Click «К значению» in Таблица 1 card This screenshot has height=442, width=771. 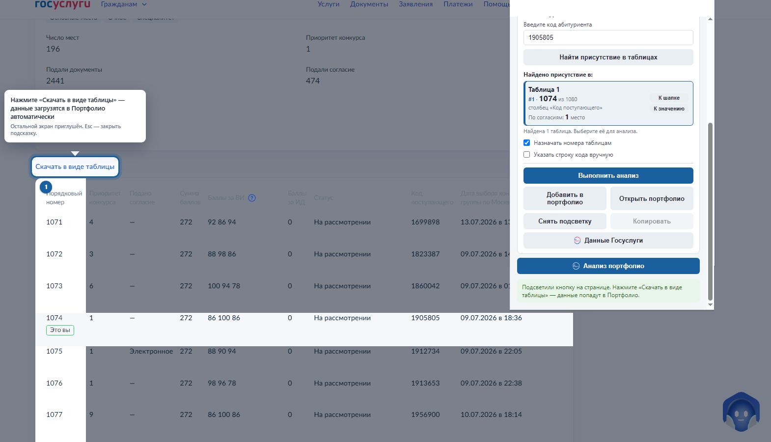point(669,109)
